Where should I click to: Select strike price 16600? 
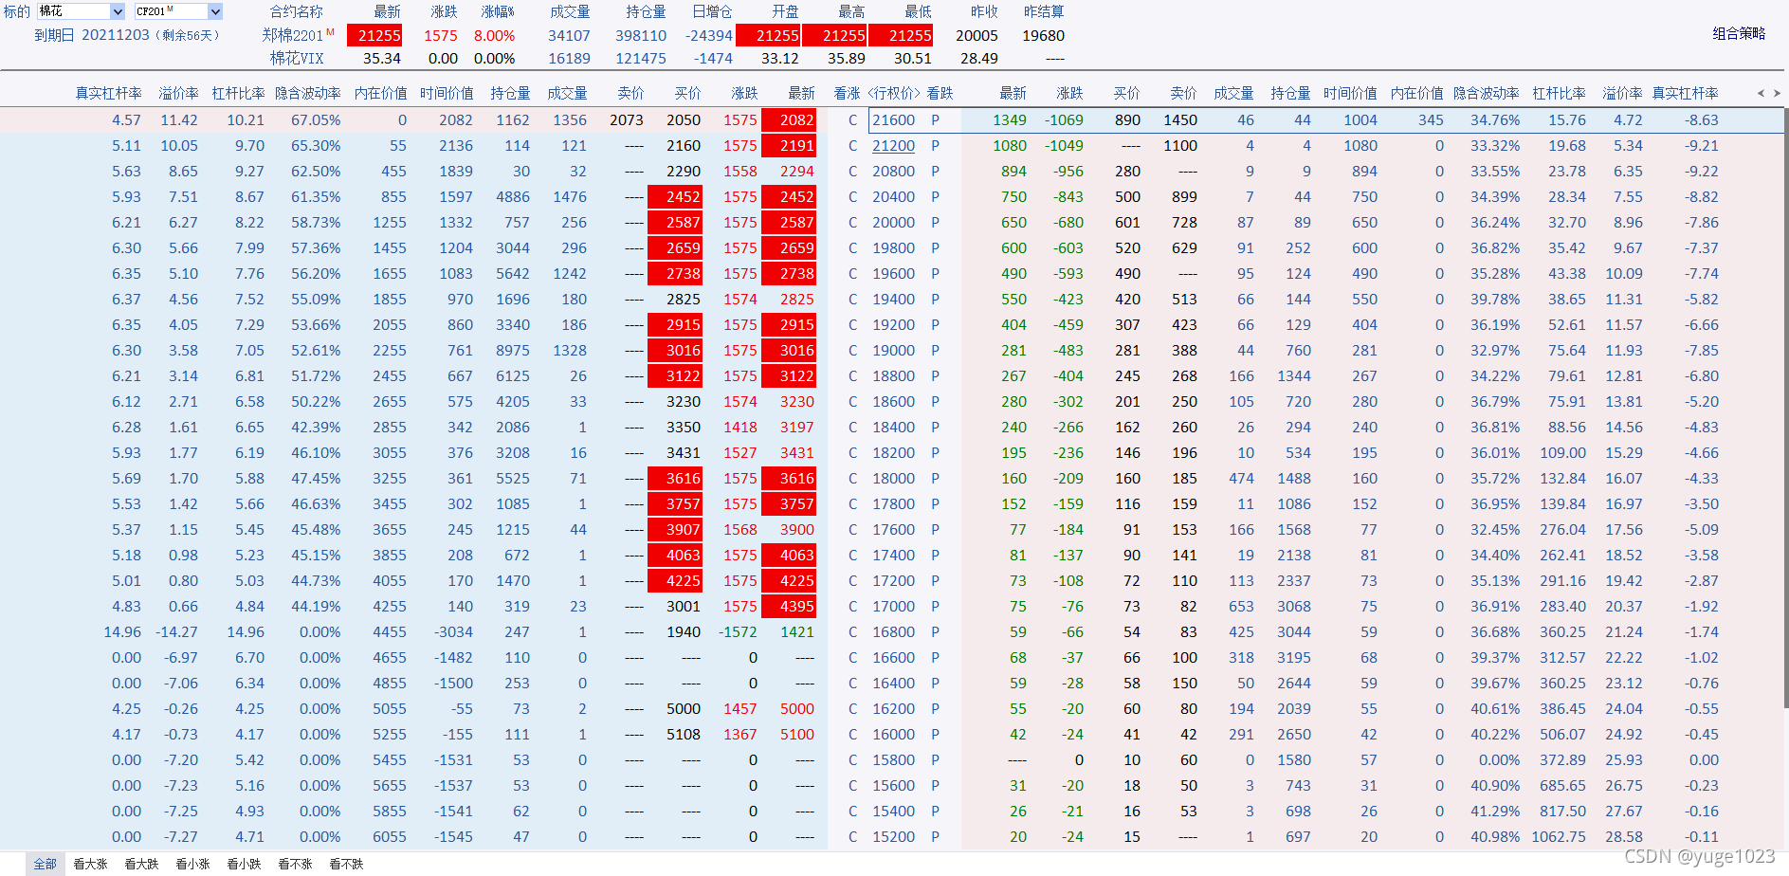click(894, 658)
